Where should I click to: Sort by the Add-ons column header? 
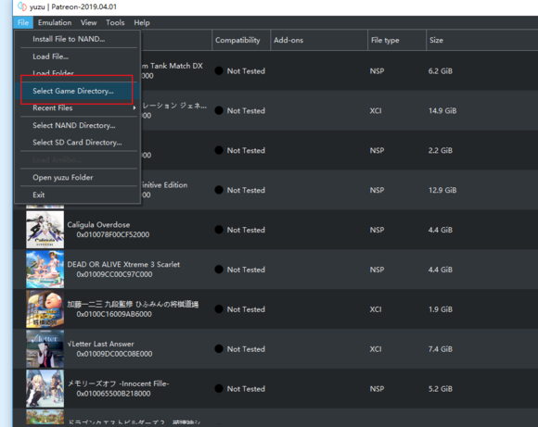[319, 40]
